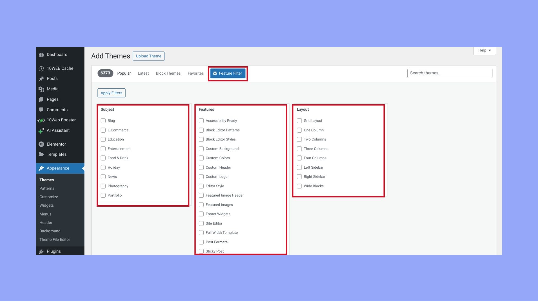The height and width of the screenshot is (302, 538).
Task: Click the Apply Filters button
Action: point(111,93)
